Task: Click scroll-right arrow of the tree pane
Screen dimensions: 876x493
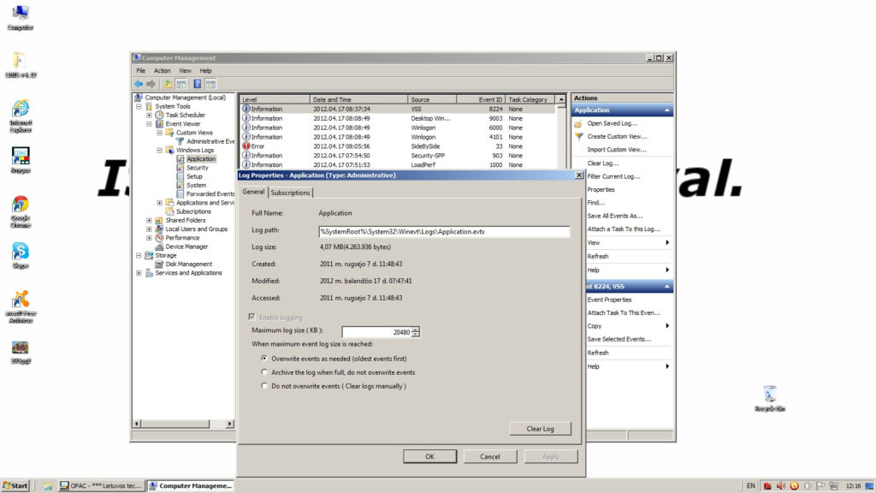Action: point(229,424)
